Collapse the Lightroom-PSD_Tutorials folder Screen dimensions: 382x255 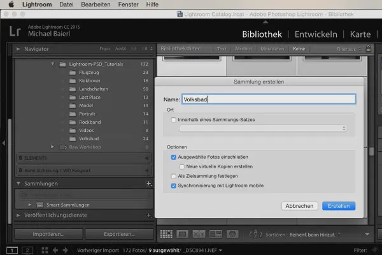52,64
